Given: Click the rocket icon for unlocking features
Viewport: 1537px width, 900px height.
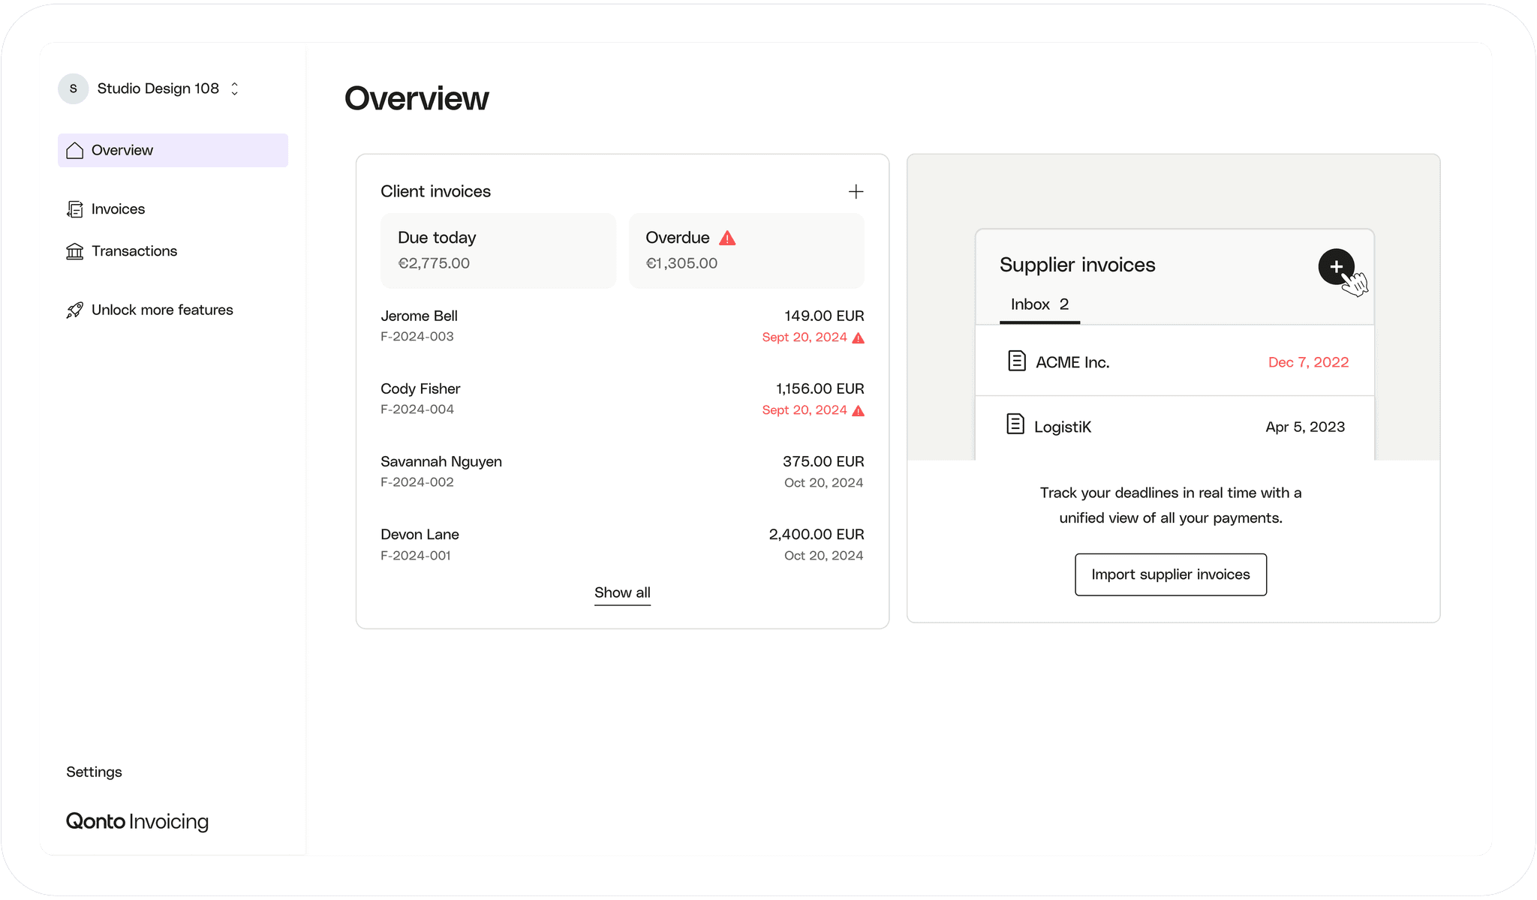Looking at the screenshot, I should tap(74, 310).
